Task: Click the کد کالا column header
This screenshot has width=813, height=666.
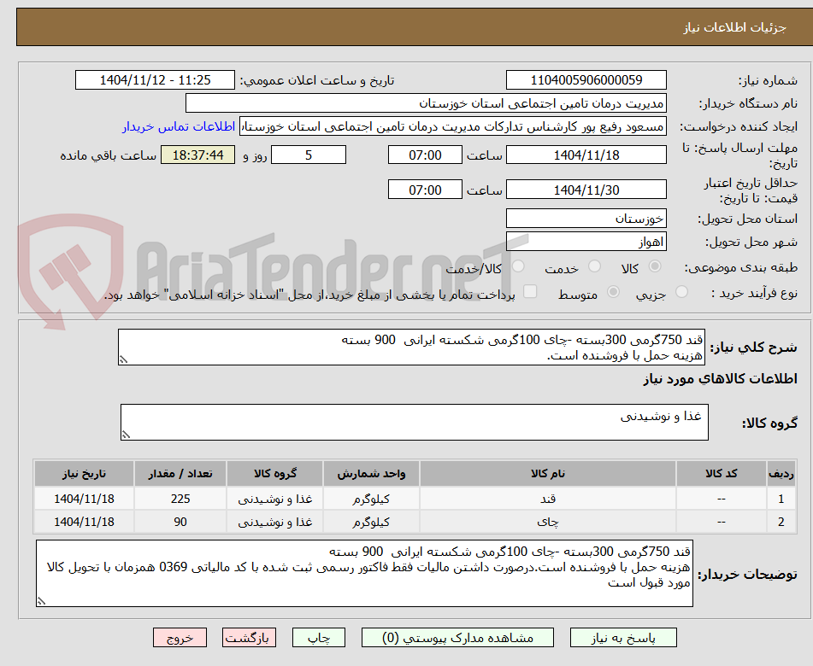Action: tap(722, 473)
